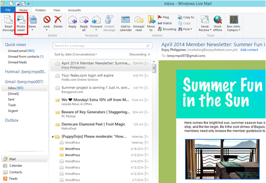Open Beware of Key Generators email
Screen dimensions: 266x183
point(101,114)
